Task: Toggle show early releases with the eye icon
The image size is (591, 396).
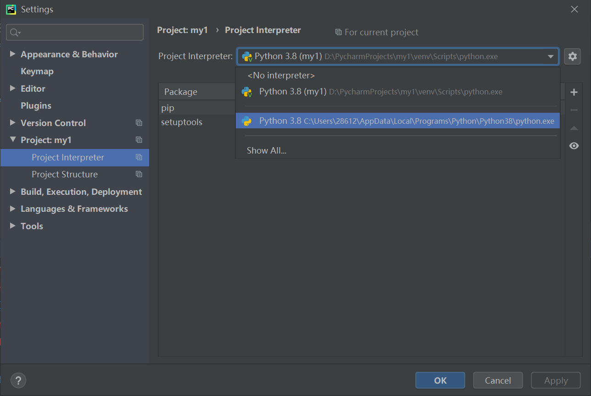Action: [574, 146]
